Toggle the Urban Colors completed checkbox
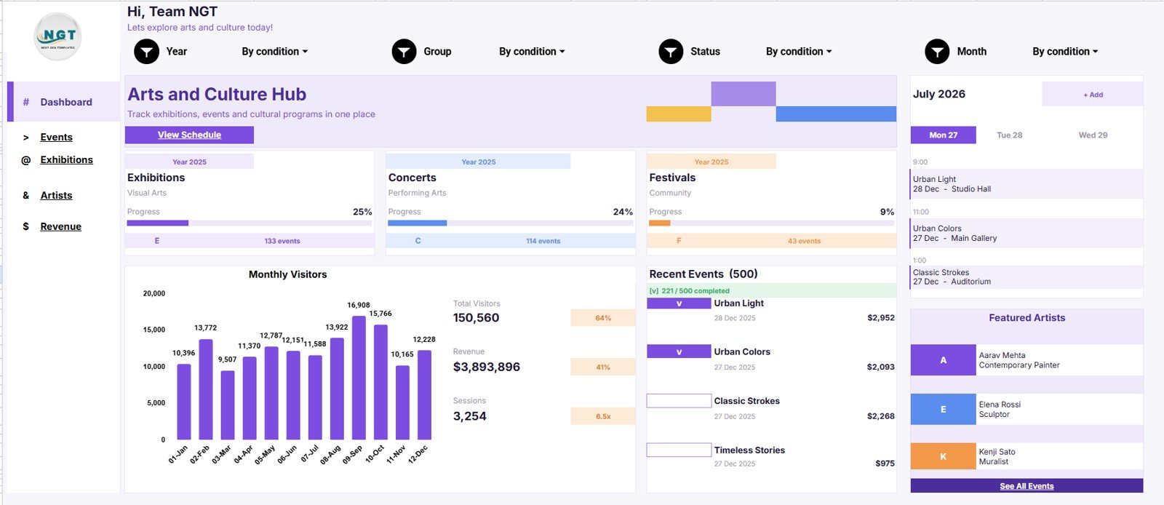 point(679,351)
